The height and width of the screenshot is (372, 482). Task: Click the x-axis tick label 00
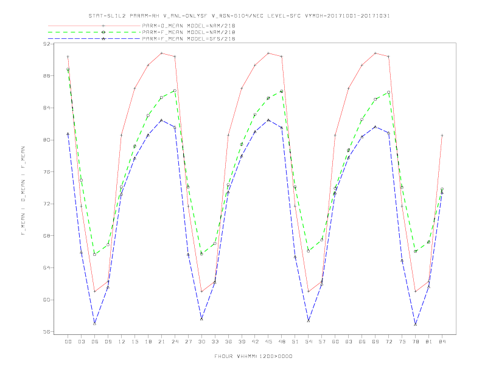(68, 342)
